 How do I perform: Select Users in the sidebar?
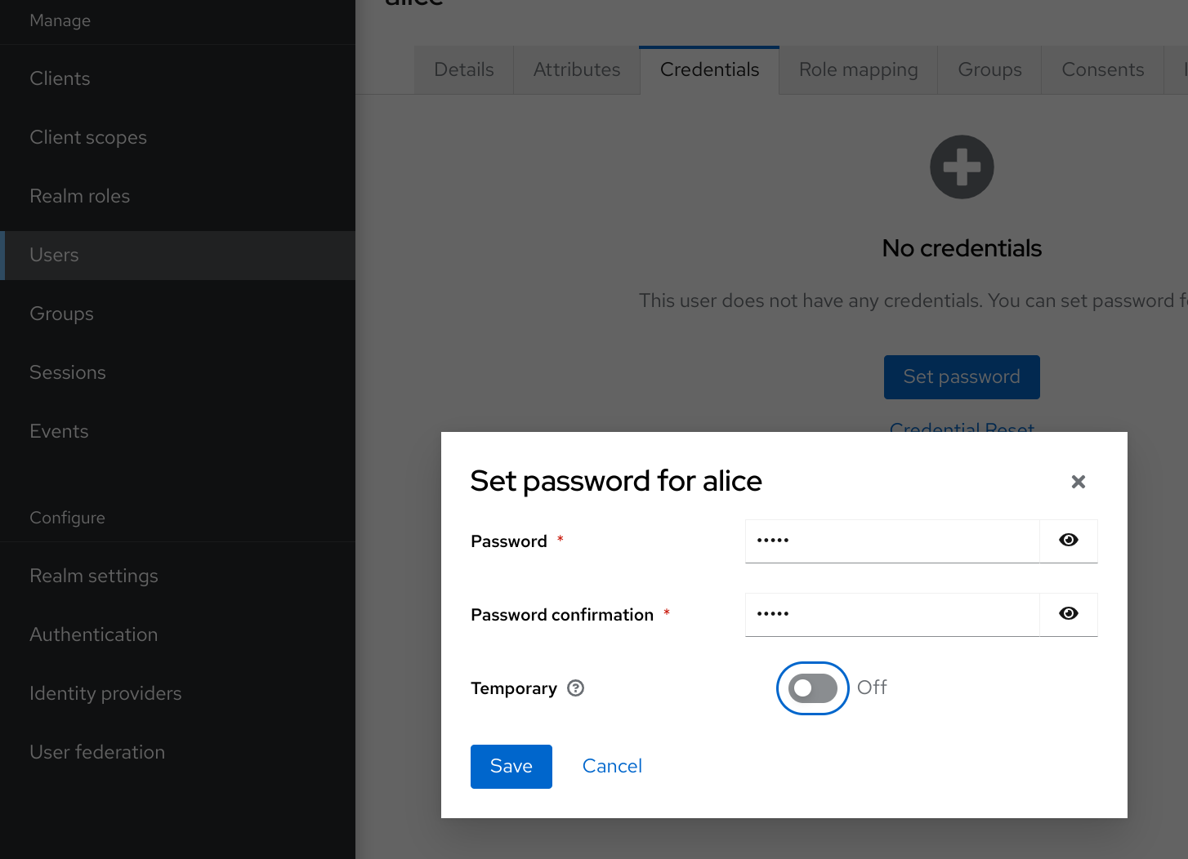pyautogui.click(x=54, y=255)
